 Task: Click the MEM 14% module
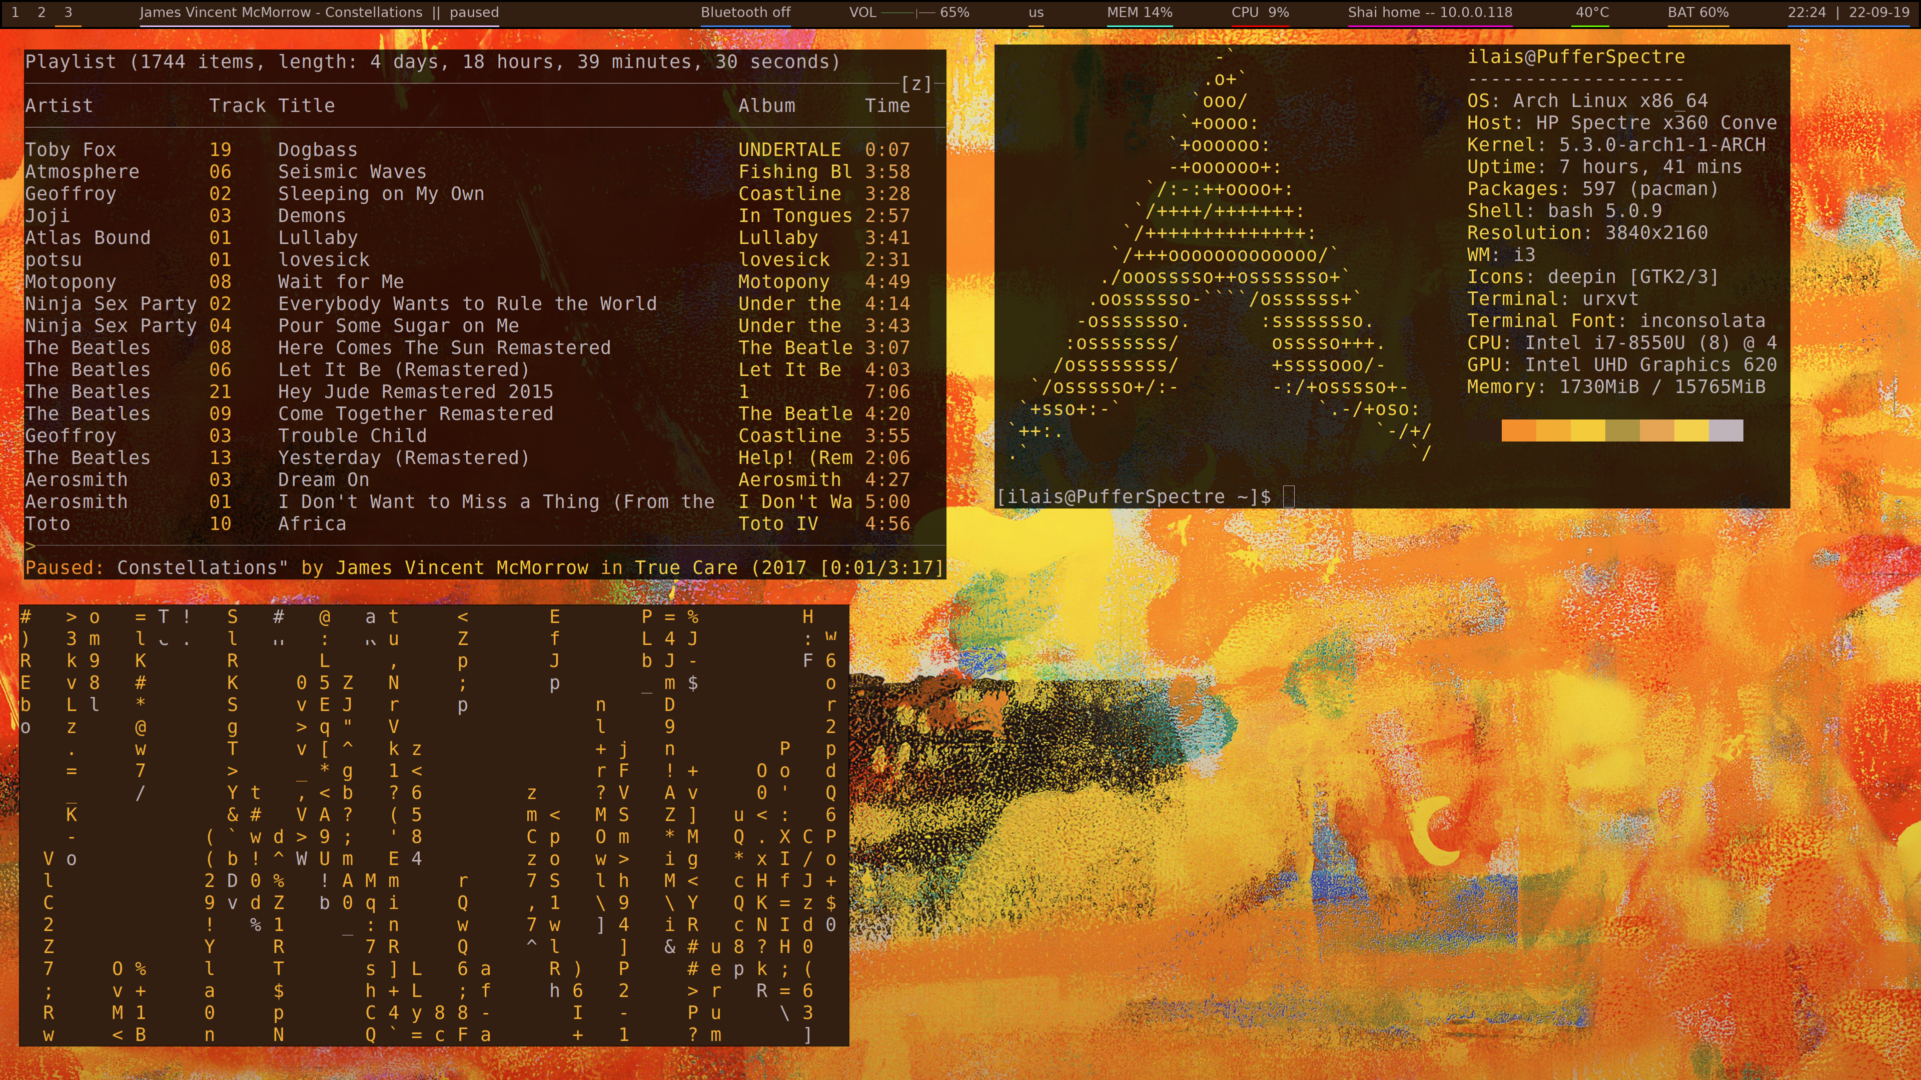(1140, 12)
